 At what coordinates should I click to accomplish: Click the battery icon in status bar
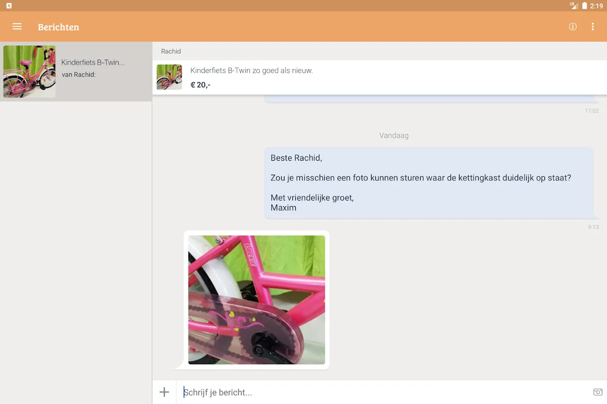point(585,6)
